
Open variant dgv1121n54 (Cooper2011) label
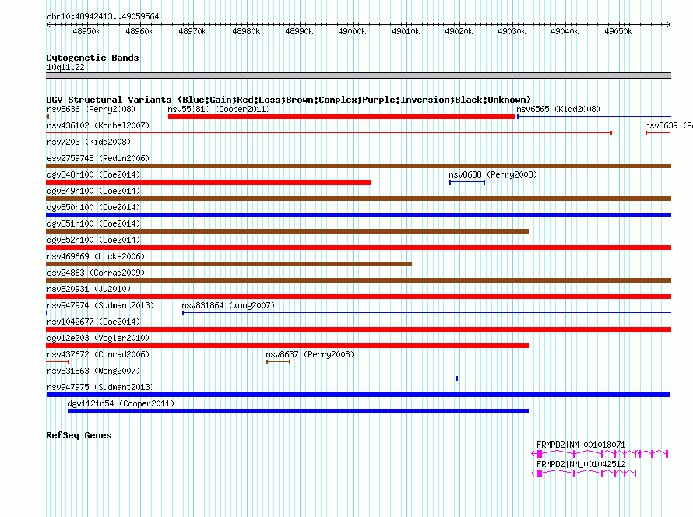coord(121,403)
